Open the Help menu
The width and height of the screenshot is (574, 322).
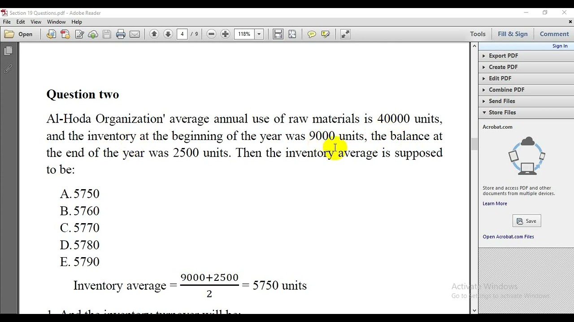[77, 22]
